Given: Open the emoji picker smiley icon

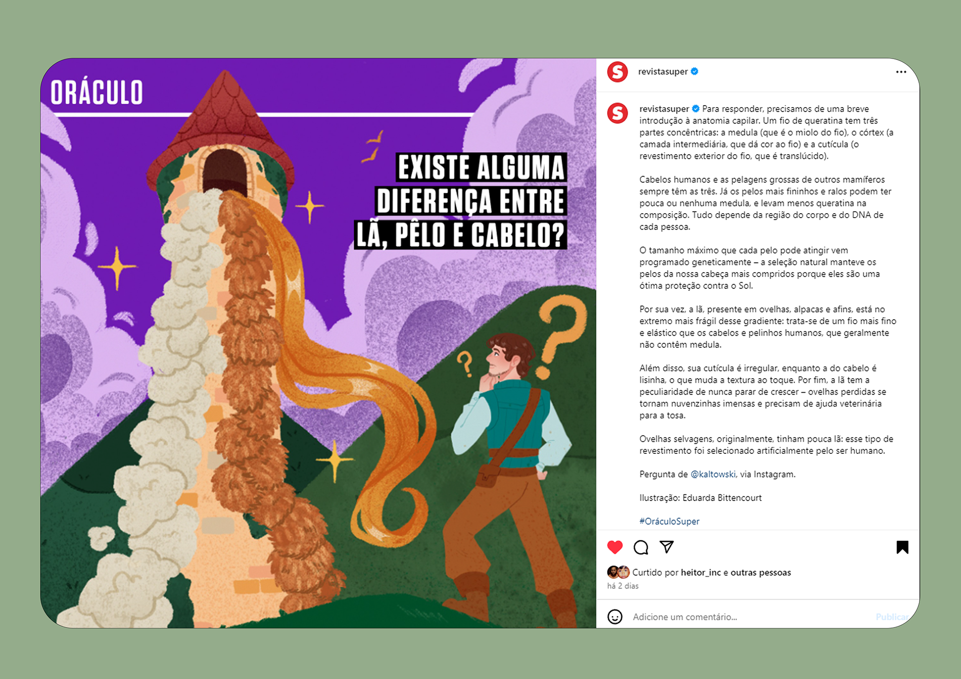Looking at the screenshot, I should tap(615, 616).
